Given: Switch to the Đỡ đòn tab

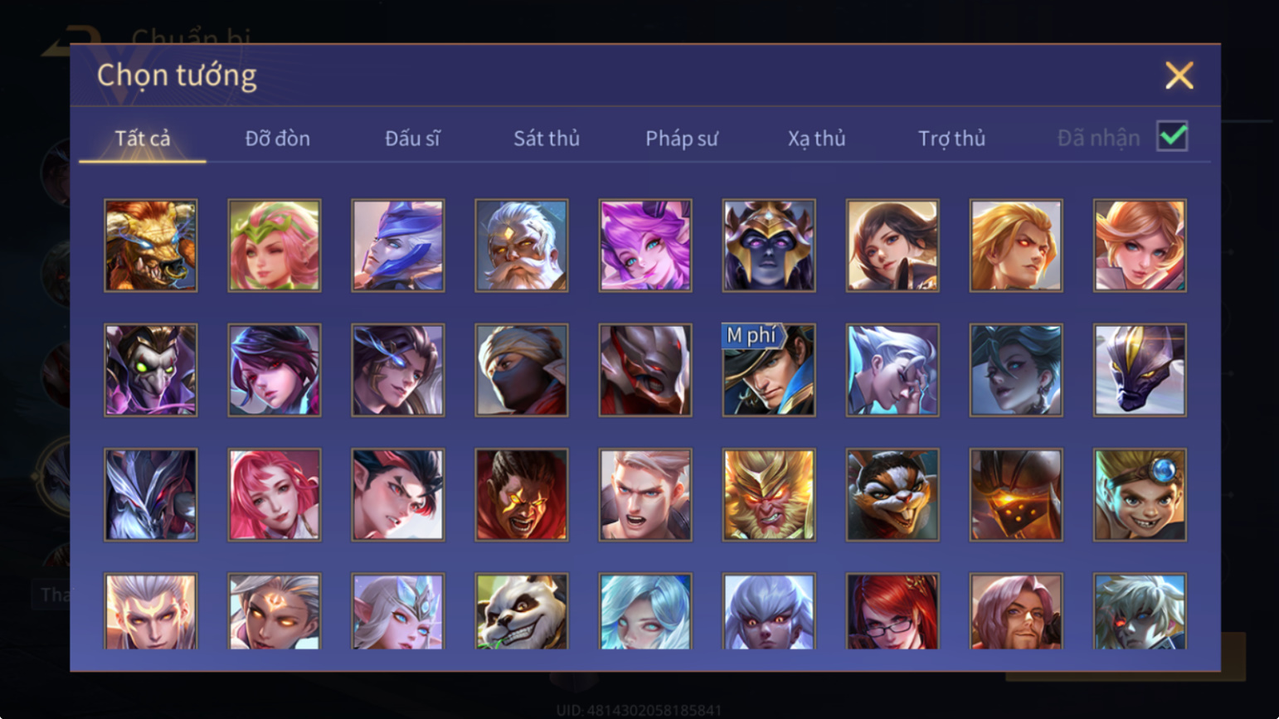Looking at the screenshot, I should click(278, 138).
